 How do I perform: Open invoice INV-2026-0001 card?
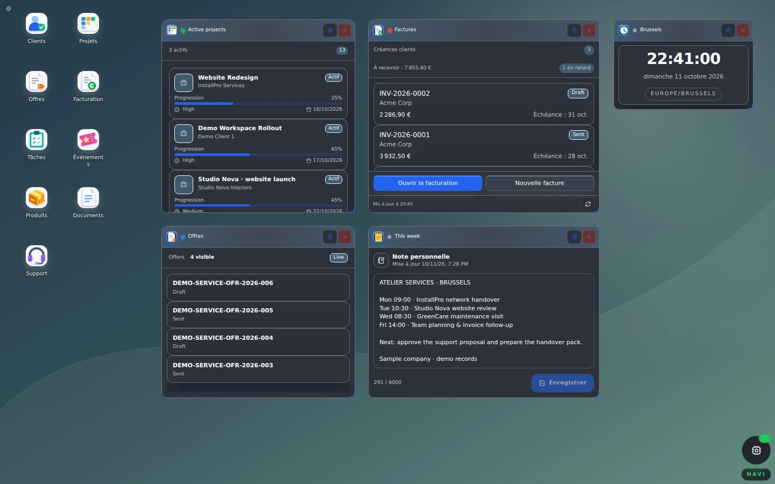[x=484, y=145]
